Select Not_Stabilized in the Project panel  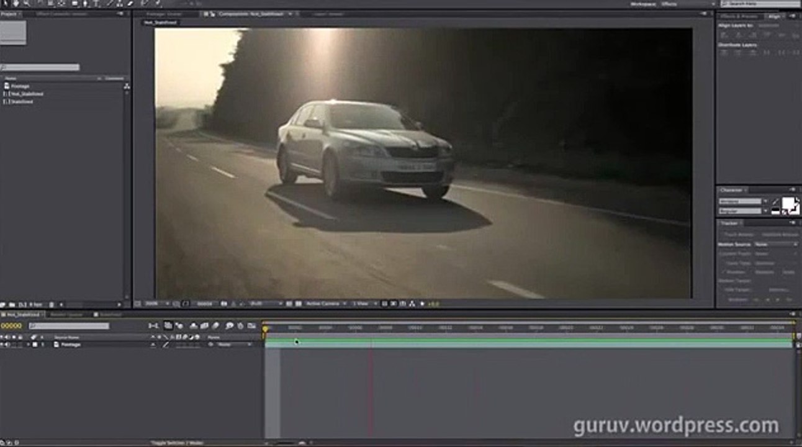coord(27,94)
